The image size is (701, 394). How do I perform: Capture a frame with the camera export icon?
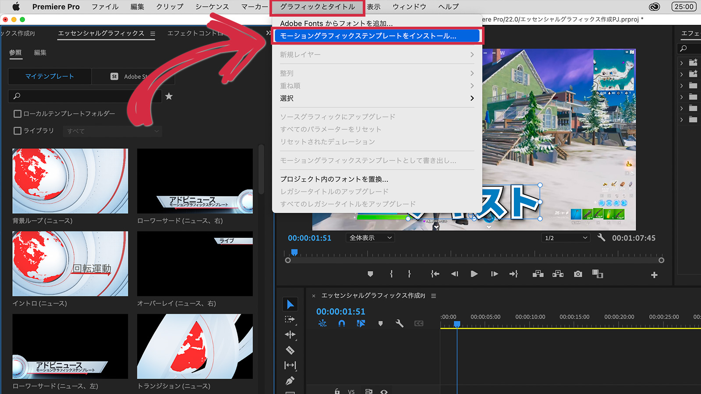pyautogui.click(x=577, y=274)
